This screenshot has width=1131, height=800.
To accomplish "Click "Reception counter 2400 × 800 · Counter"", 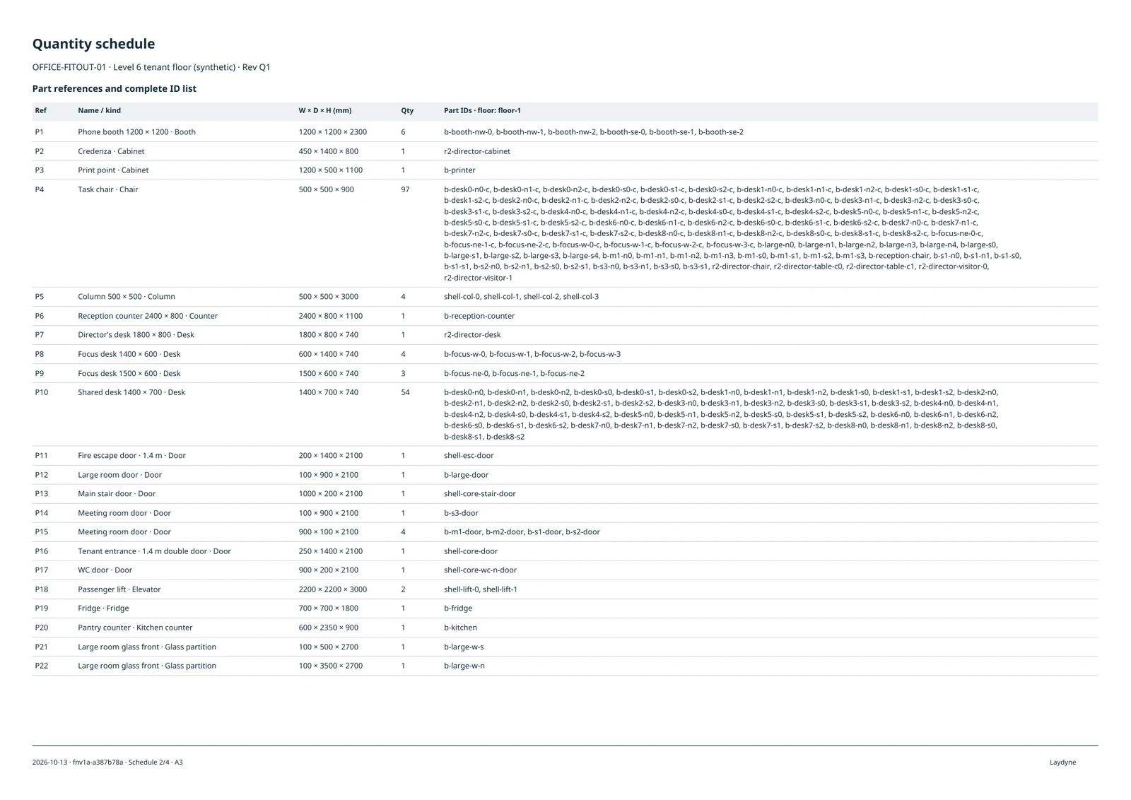I will (x=148, y=316).
